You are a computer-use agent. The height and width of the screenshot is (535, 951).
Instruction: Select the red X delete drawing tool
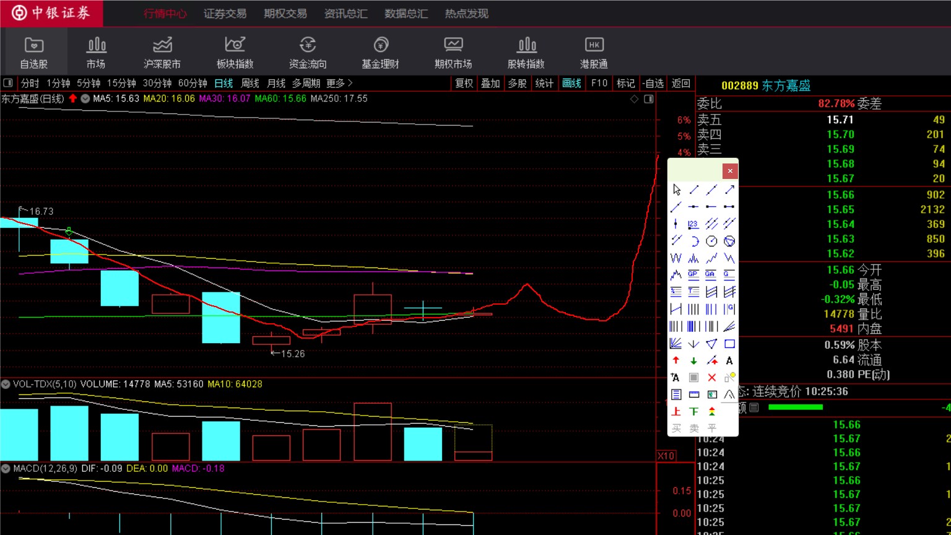[x=711, y=377]
